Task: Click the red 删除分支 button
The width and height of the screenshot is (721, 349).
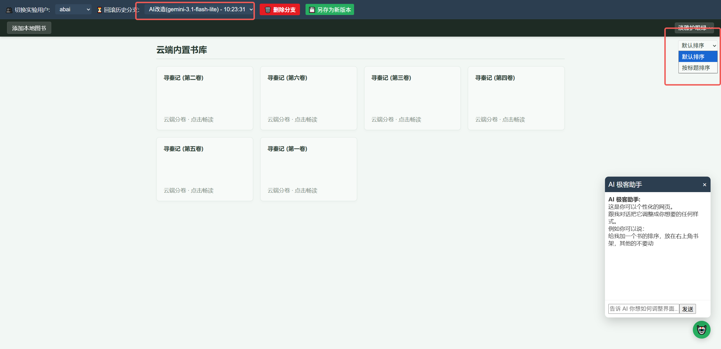Action: coord(280,10)
